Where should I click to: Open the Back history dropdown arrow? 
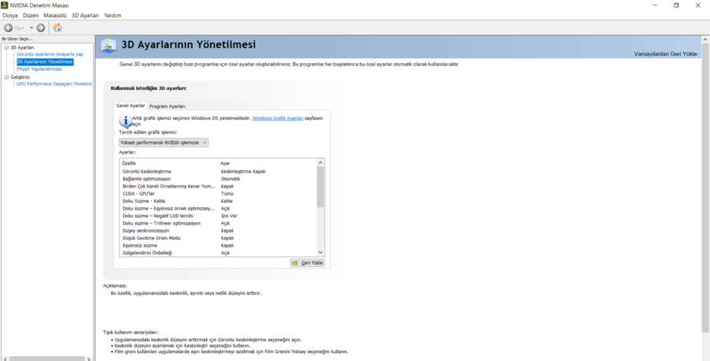point(32,28)
